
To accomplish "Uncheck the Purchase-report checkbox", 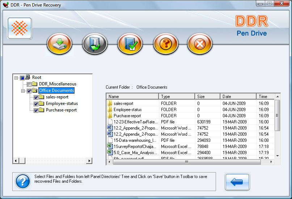I will point(36,110).
